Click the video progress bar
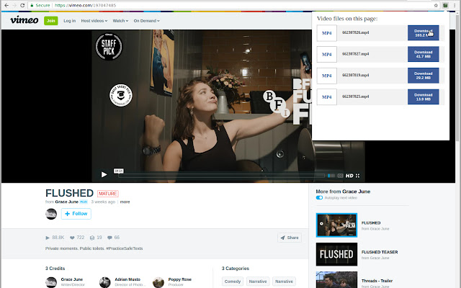The height and width of the screenshot is (288, 461). [216, 174]
